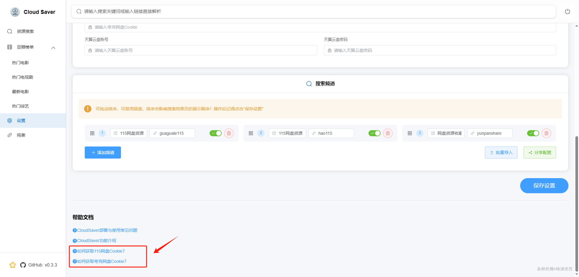Viewport: 579px width, 277px height.
Task: Click the lock icon in 天翼云盘密码 field
Action: click(x=330, y=50)
